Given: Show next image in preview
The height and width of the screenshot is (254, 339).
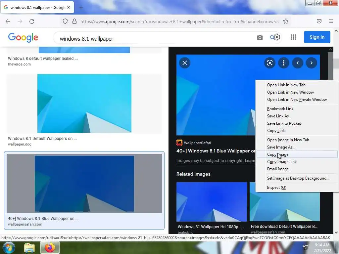Looking at the screenshot, I should coord(311,63).
